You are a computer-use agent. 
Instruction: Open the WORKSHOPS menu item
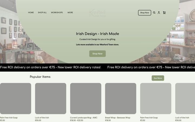click(x=57, y=12)
